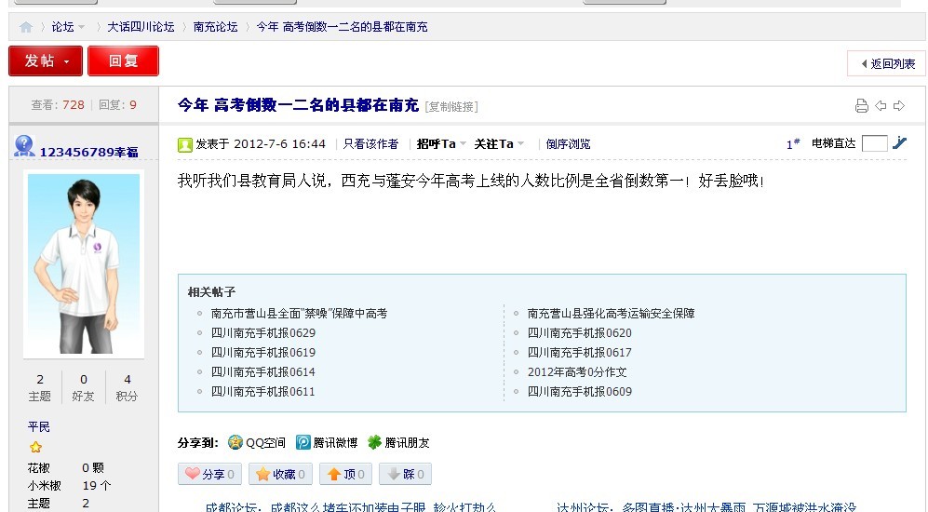Click the 电梯直达 floor number input box
This screenshot has height=512, width=928.
(x=874, y=143)
